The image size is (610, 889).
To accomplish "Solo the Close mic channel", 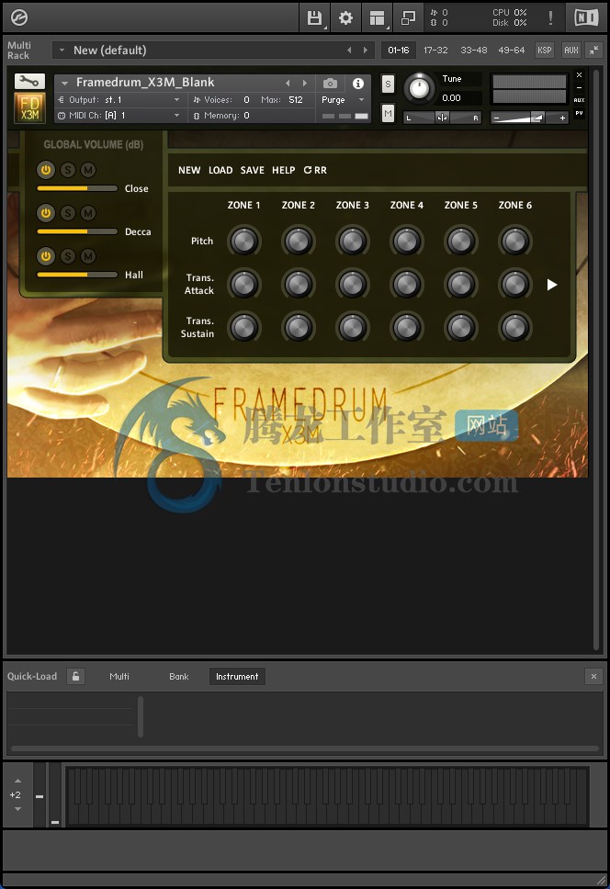I will 67,170.
